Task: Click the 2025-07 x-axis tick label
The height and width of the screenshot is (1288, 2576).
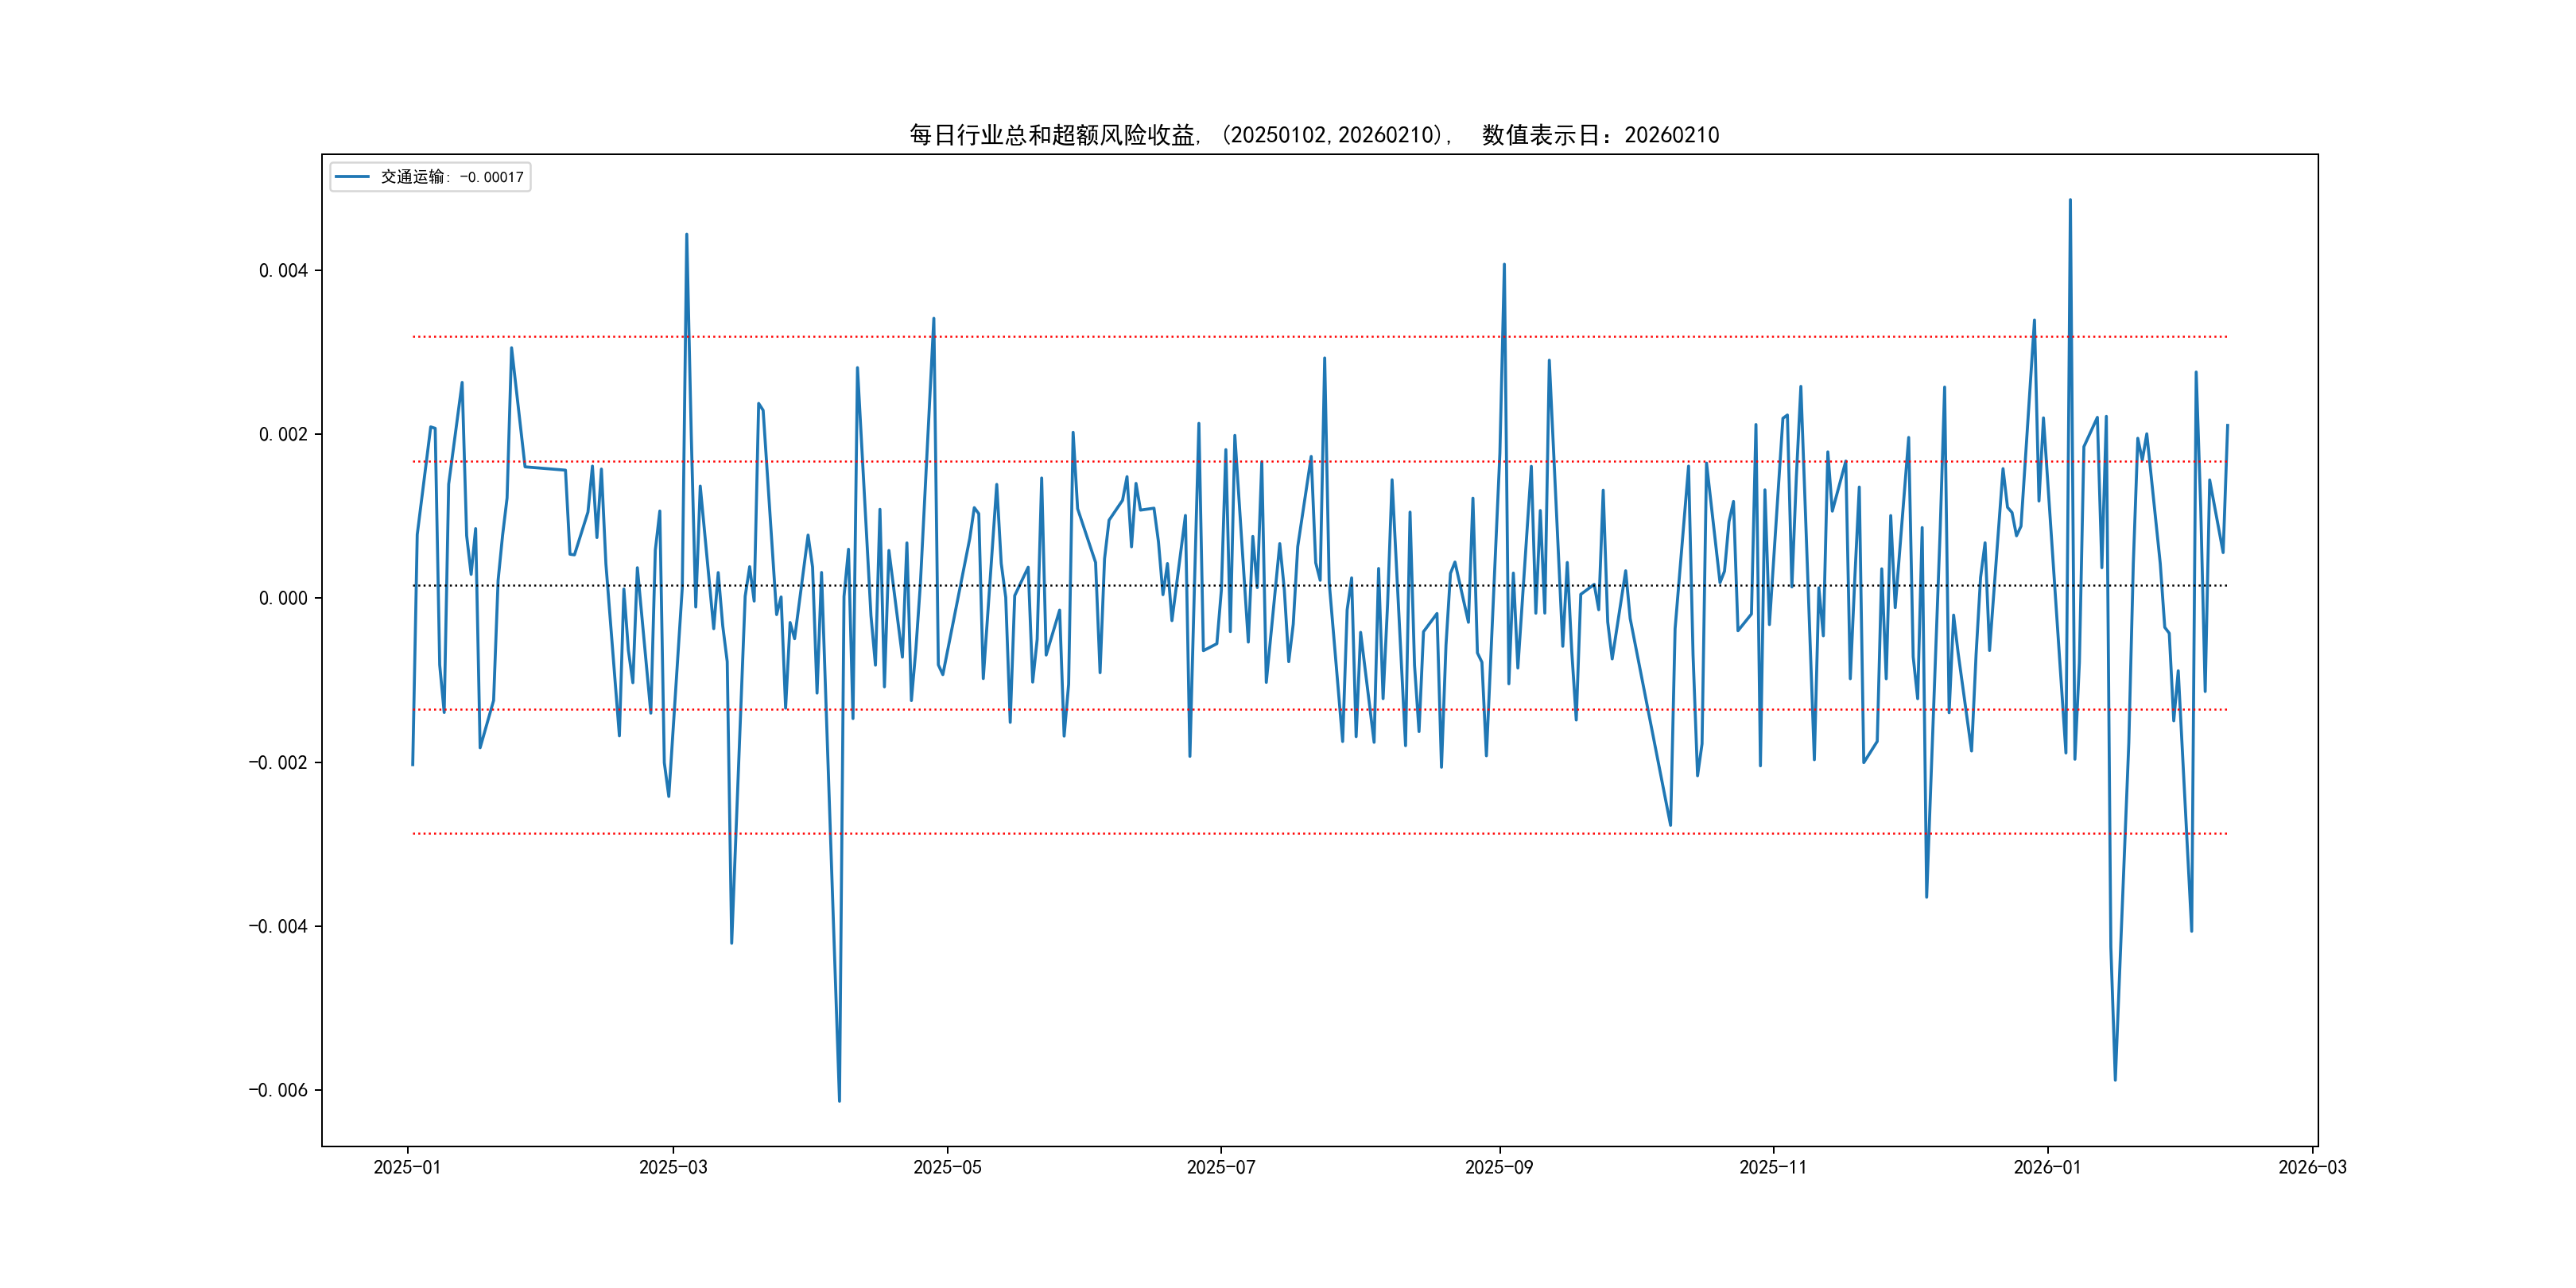Action: point(1220,1167)
